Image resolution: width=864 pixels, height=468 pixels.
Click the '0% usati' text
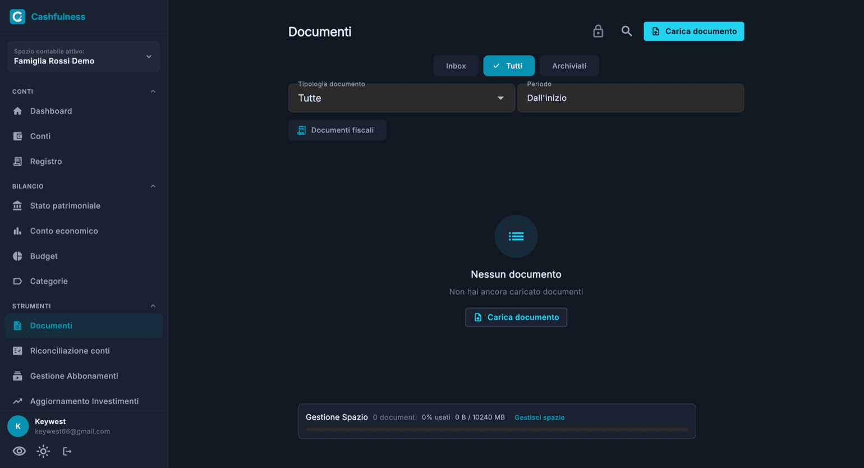click(436, 417)
